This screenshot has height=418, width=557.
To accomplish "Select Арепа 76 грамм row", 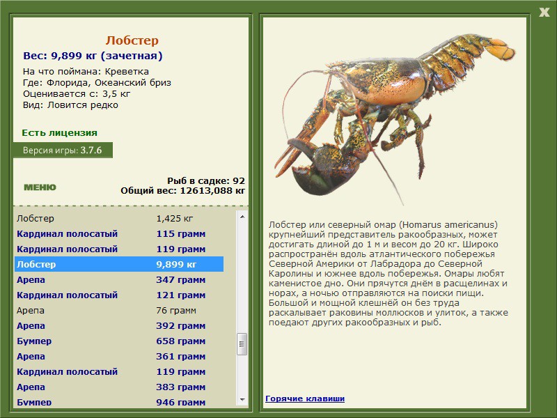I will [119, 310].
